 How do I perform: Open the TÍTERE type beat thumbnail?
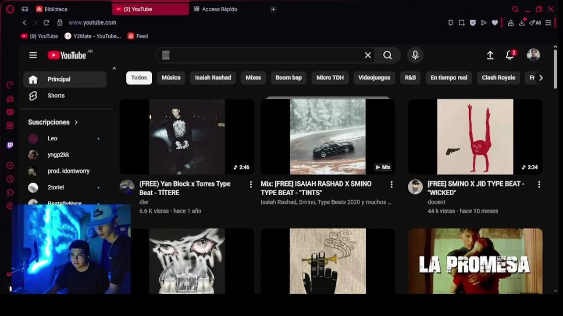(x=187, y=136)
